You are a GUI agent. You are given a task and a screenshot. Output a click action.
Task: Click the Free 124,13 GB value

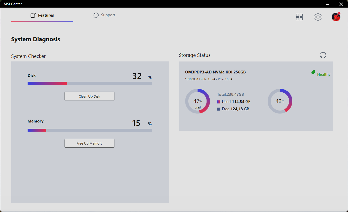(235, 109)
